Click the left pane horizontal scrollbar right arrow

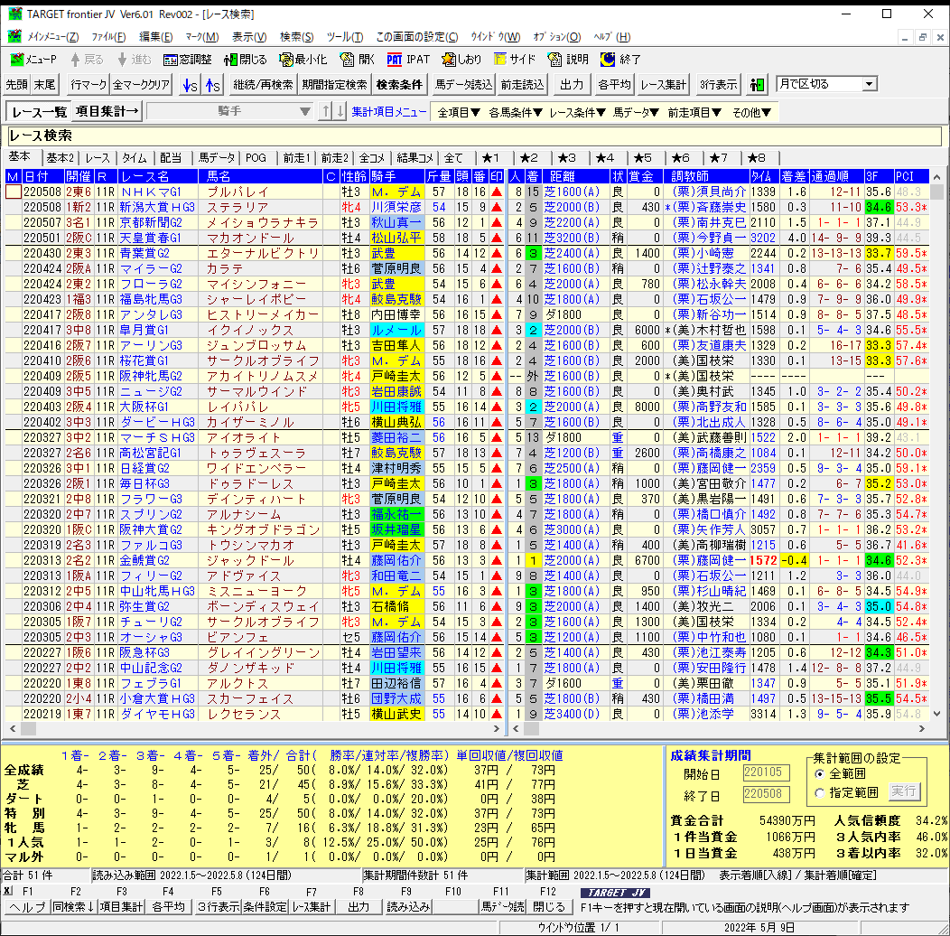pos(497,729)
